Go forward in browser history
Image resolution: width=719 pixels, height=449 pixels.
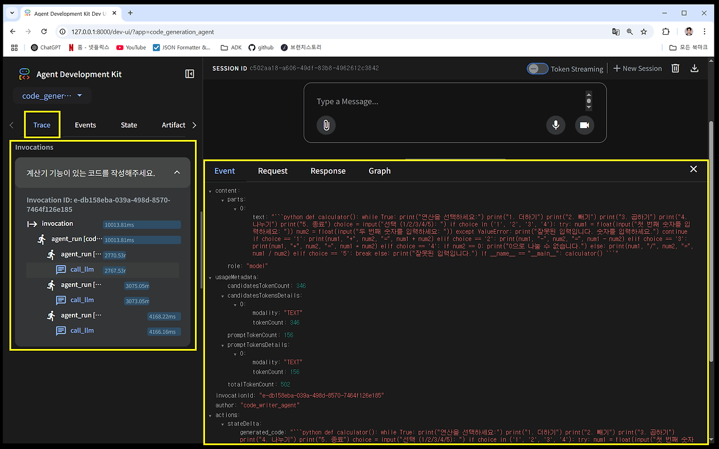(29, 32)
